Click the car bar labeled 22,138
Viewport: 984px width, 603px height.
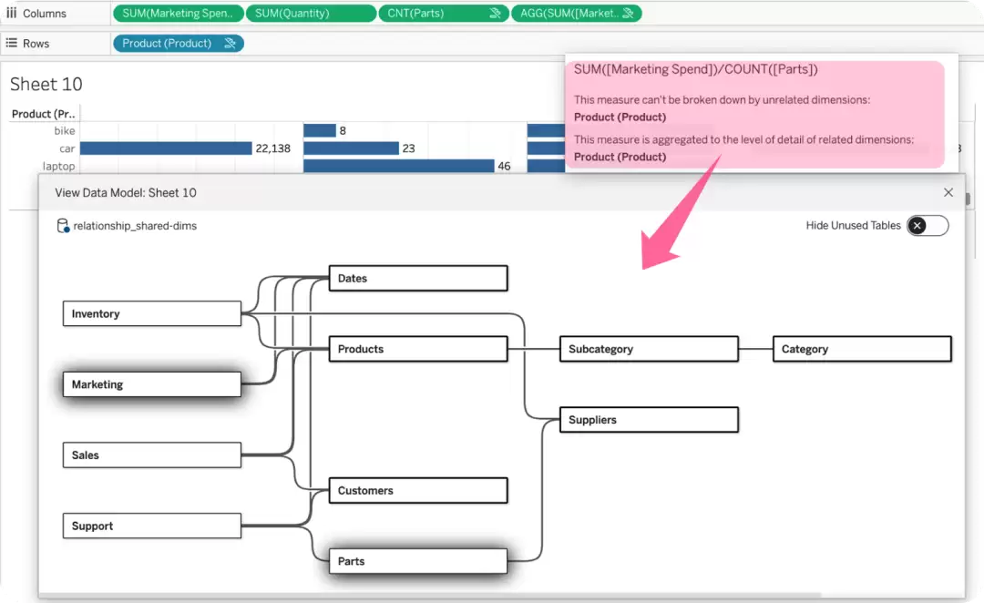click(166, 148)
